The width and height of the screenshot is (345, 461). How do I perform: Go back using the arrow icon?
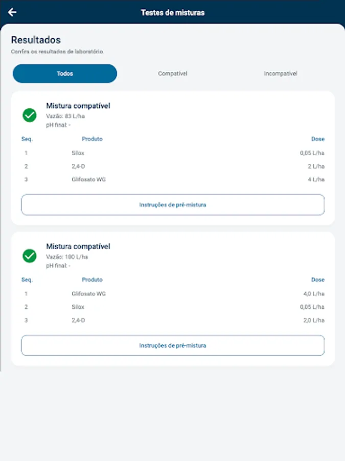pyautogui.click(x=13, y=12)
